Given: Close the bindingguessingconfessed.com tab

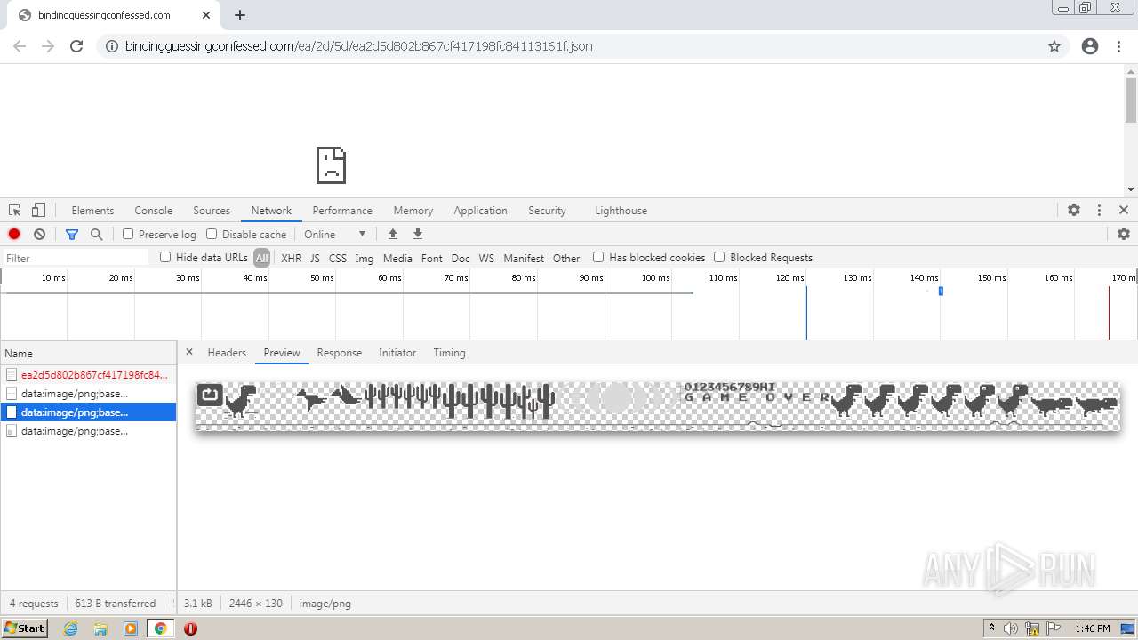Looking at the screenshot, I should tap(206, 15).
